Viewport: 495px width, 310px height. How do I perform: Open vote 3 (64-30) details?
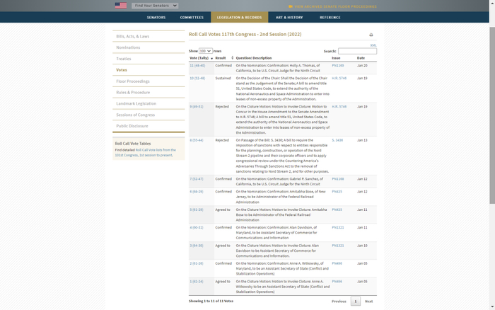tap(197, 245)
